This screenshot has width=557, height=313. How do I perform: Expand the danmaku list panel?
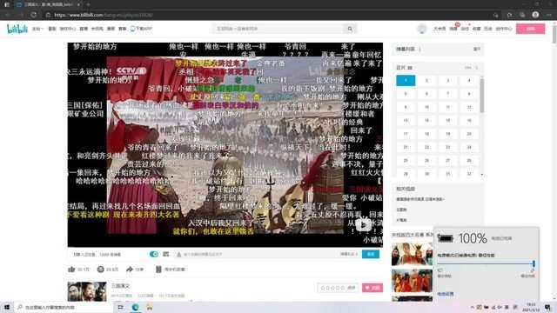click(x=477, y=49)
